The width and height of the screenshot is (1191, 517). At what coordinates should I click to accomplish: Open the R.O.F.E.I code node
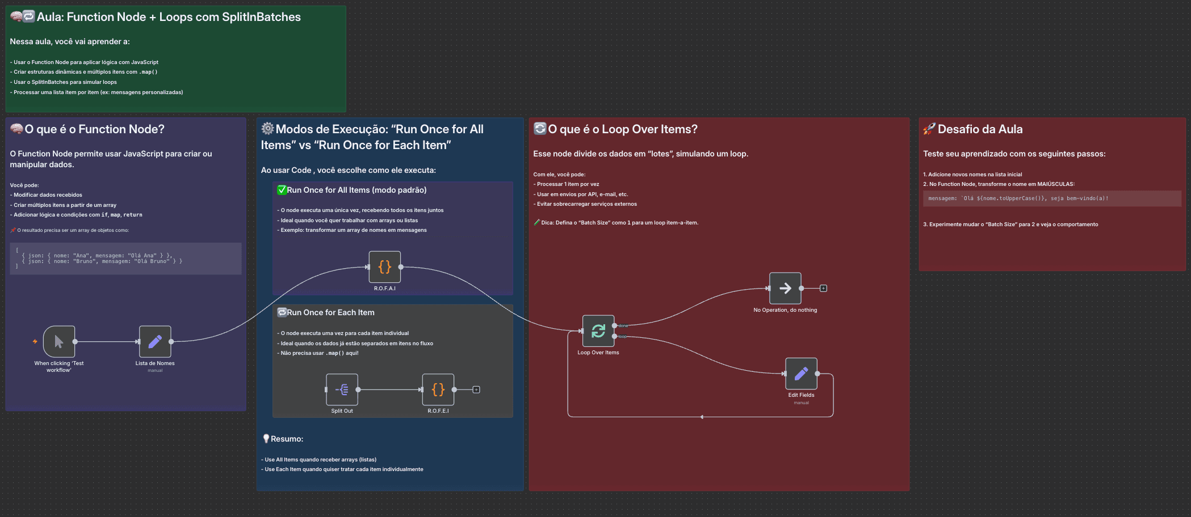[x=438, y=389]
